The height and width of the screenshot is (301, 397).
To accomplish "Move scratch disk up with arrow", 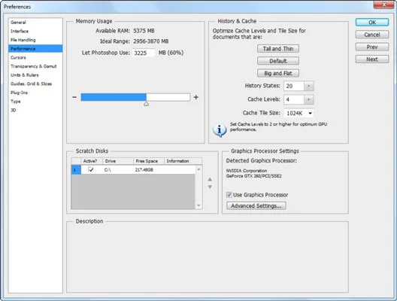I will click(210, 179).
